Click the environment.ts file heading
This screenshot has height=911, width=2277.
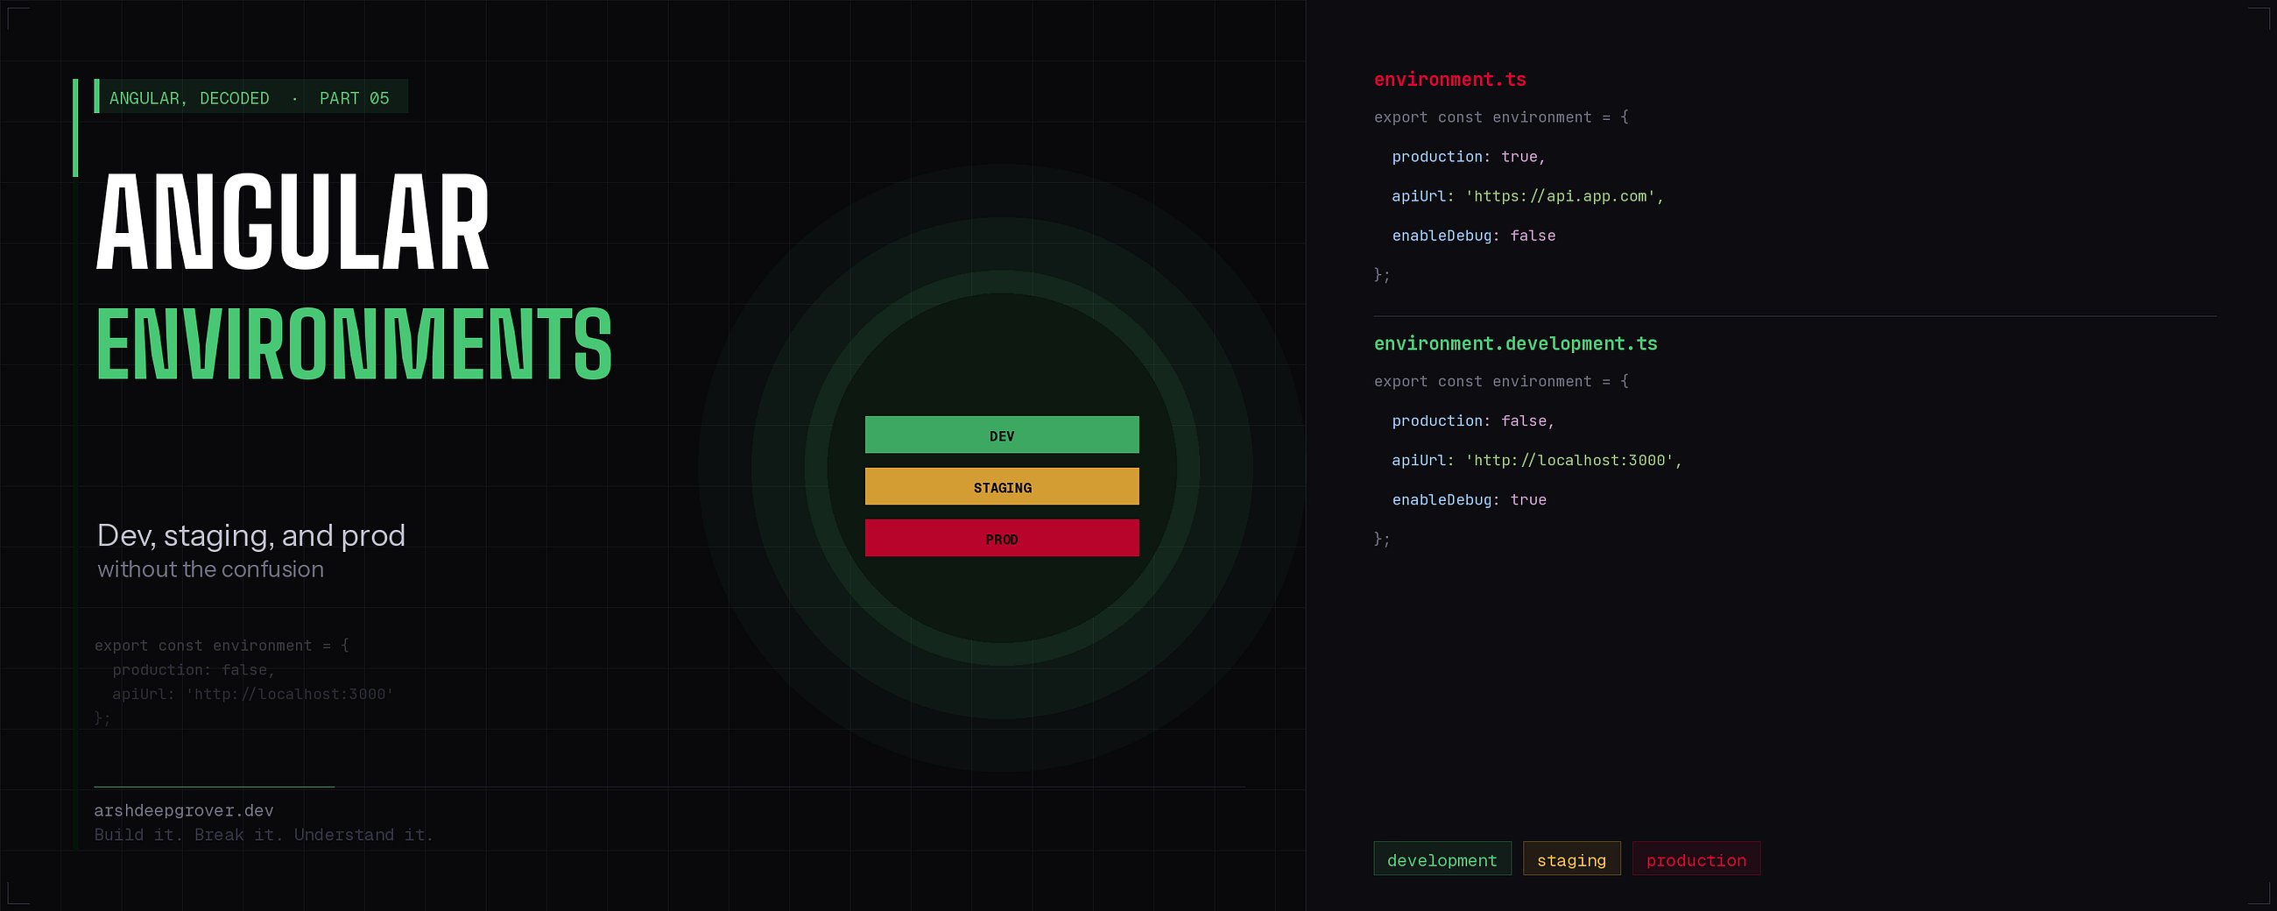tap(1449, 80)
